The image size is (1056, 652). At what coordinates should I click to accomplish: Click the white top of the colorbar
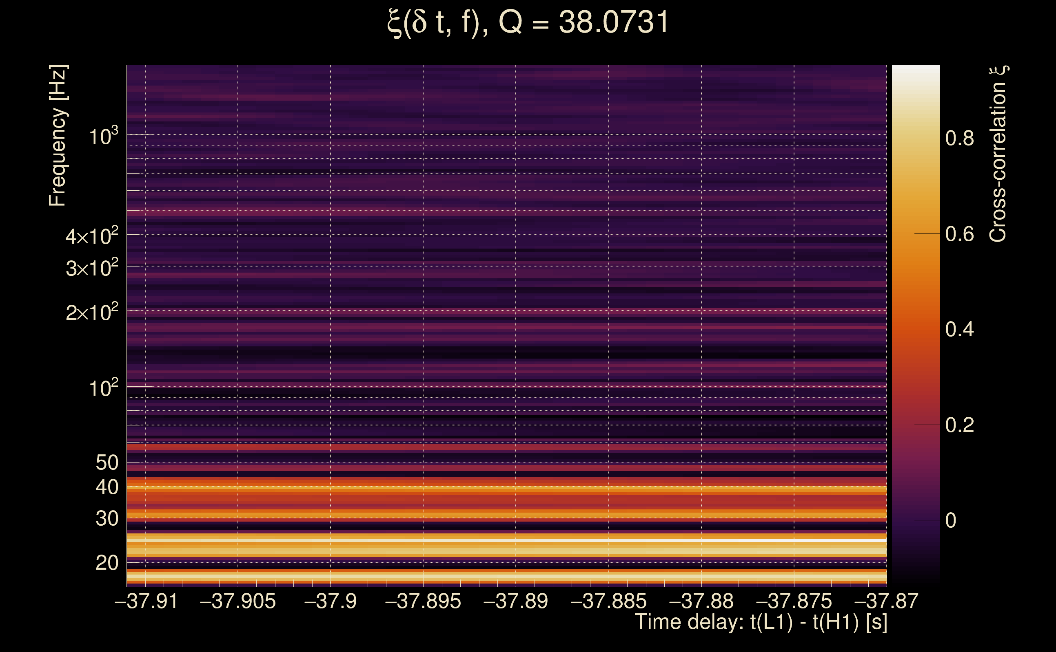(915, 71)
